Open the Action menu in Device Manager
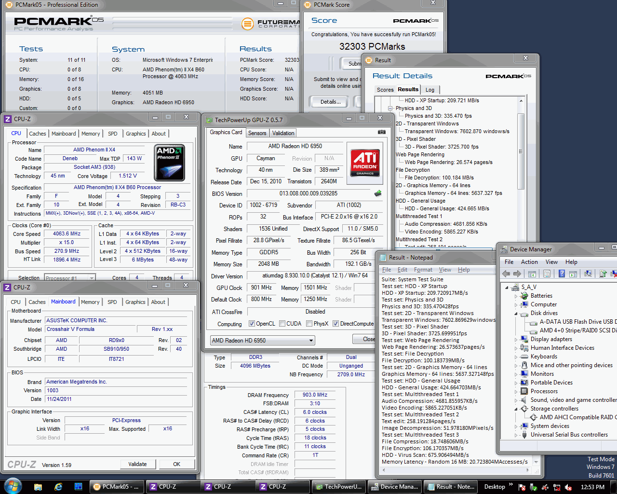Viewport: 617px width, 494px height. tap(529, 262)
